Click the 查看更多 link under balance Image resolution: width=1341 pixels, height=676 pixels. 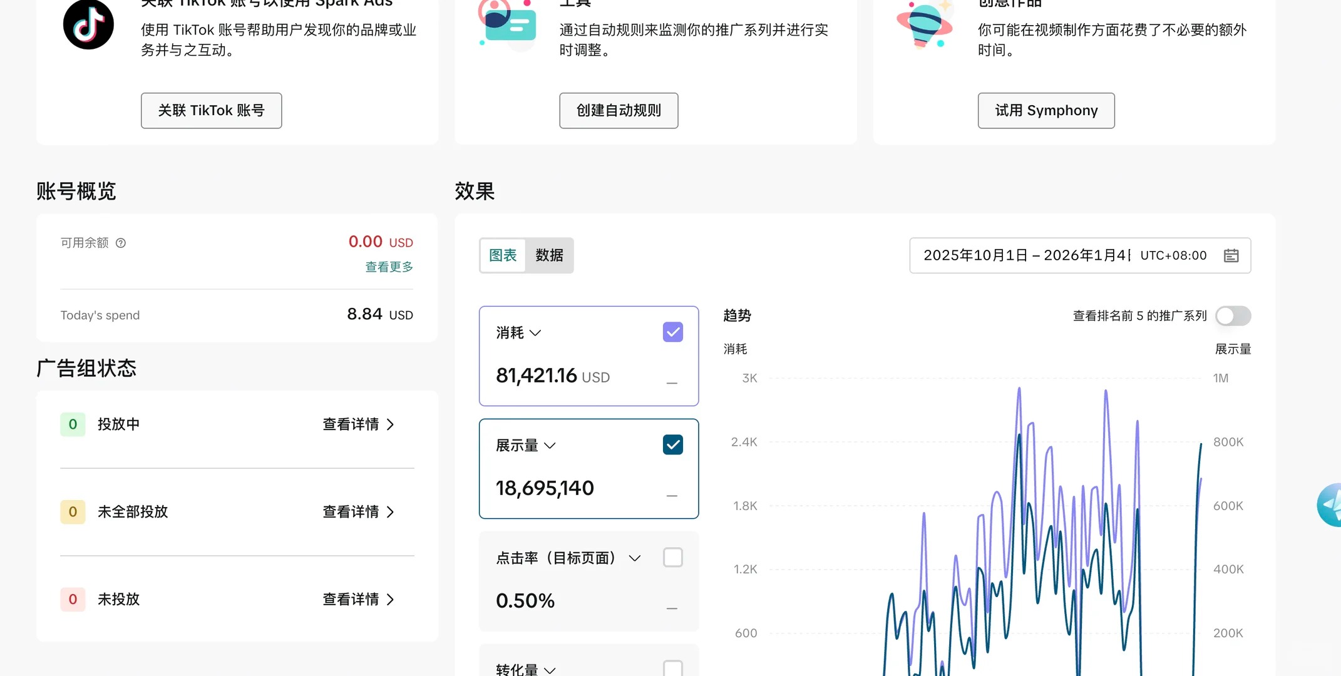click(x=389, y=267)
